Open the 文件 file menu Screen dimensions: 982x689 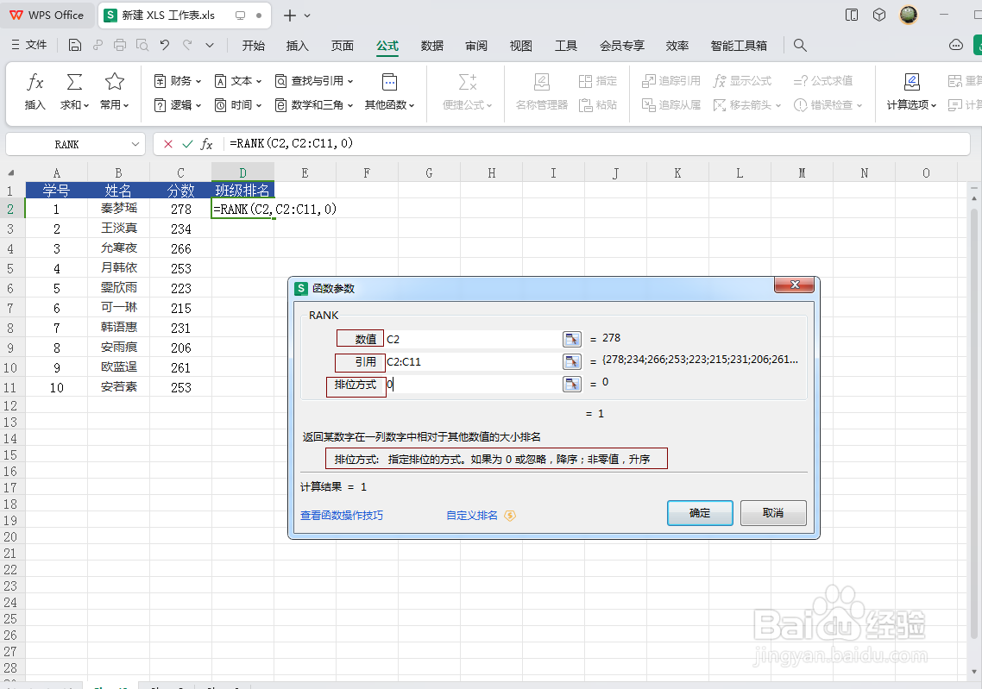[29, 45]
